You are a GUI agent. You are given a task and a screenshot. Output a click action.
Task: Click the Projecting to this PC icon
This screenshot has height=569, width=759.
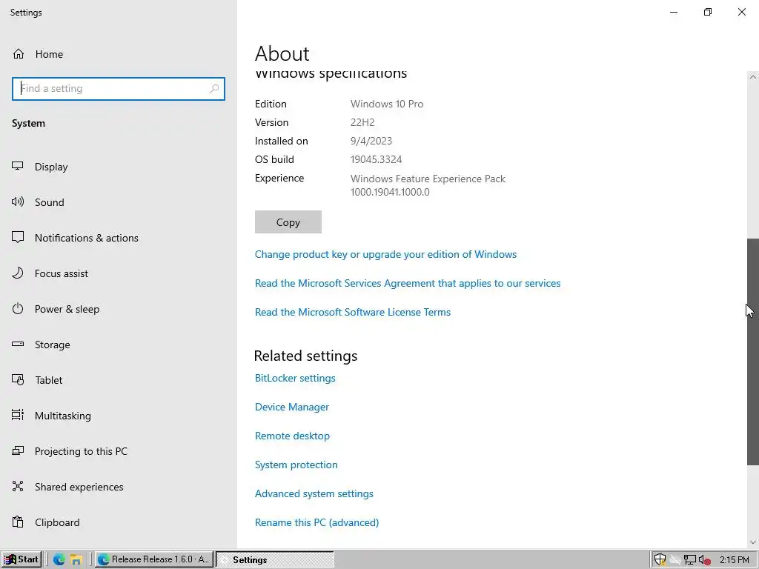(x=18, y=451)
